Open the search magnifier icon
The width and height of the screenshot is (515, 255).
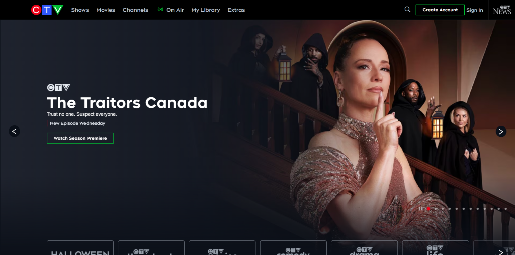coord(407,10)
